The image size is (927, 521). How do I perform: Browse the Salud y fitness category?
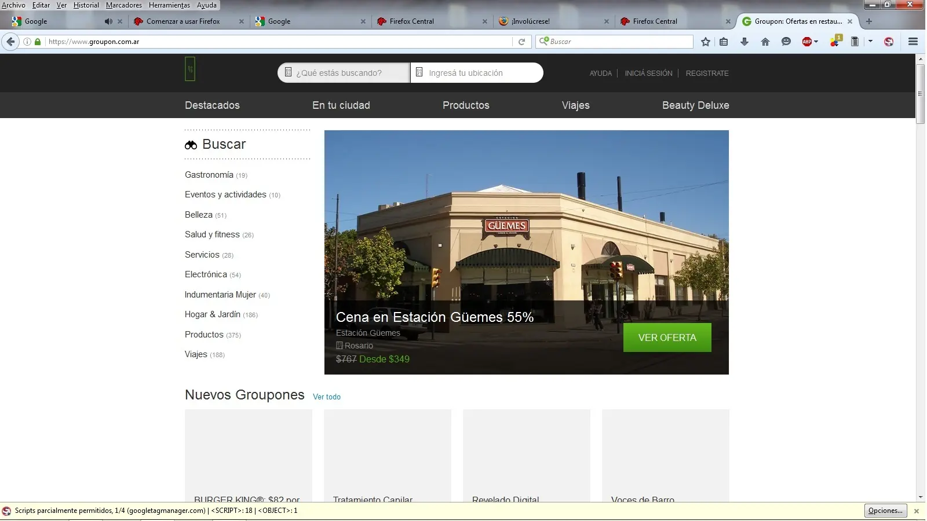click(219, 234)
